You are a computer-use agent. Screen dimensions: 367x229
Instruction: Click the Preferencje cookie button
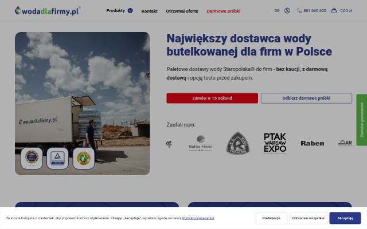click(x=271, y=218)
